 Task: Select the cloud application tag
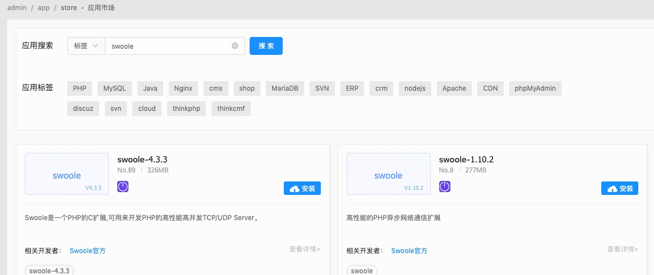click(x=147, y=109)
